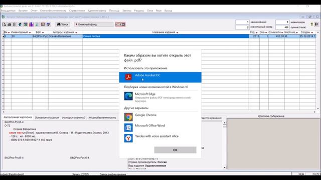Click the blue icon left of Поиск

pos(48,24)
